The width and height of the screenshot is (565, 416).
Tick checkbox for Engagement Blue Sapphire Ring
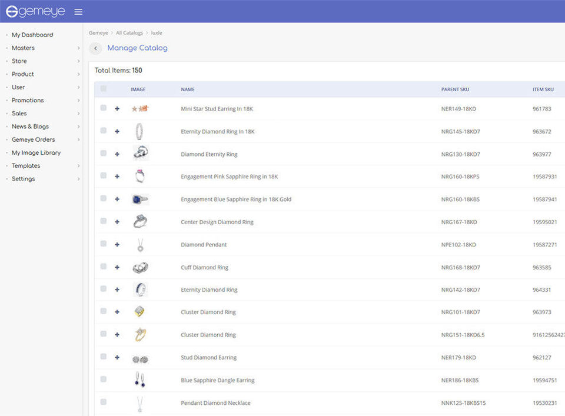(104, 198)
